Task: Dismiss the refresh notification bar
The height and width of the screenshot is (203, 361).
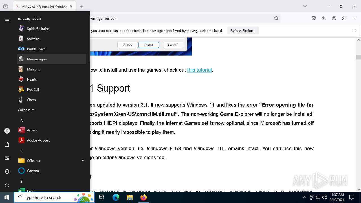Action: tap(354, 30)
